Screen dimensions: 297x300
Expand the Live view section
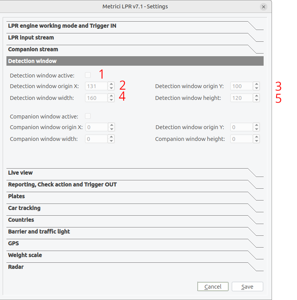135,173
